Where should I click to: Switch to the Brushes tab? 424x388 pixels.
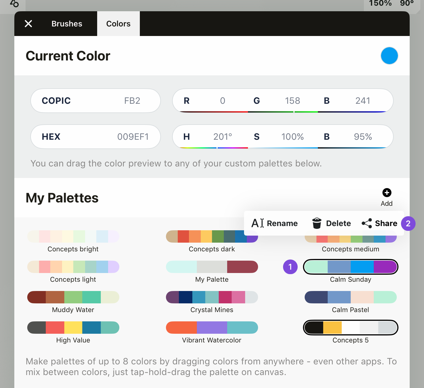[x=67, y=24]
